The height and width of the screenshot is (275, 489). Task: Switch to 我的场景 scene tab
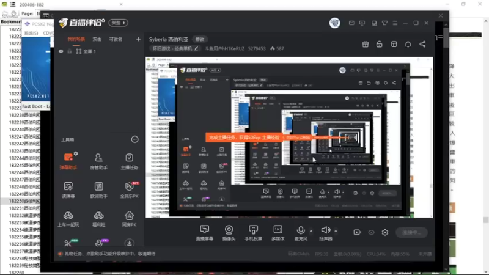pos(76,39)
